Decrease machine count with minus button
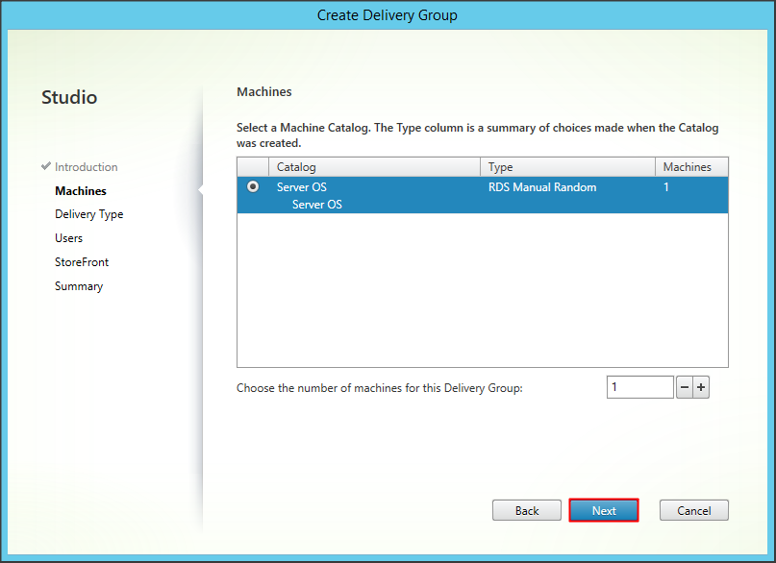Image resolution: width=776 pixels, height=563 pixels. 685,387
